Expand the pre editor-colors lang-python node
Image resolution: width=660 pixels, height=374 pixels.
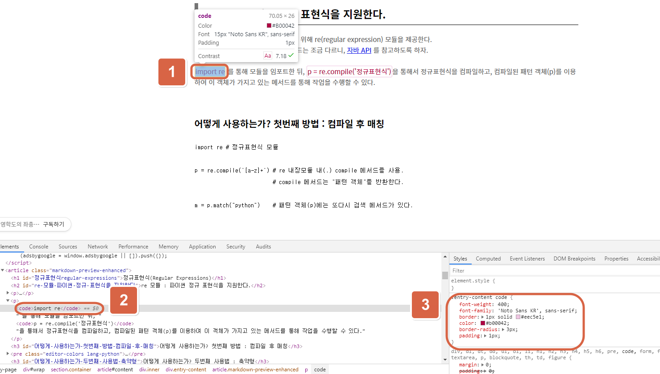pos(8,354)
